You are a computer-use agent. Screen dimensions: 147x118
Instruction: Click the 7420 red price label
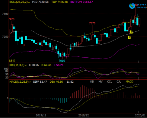[x=11, y=19]
